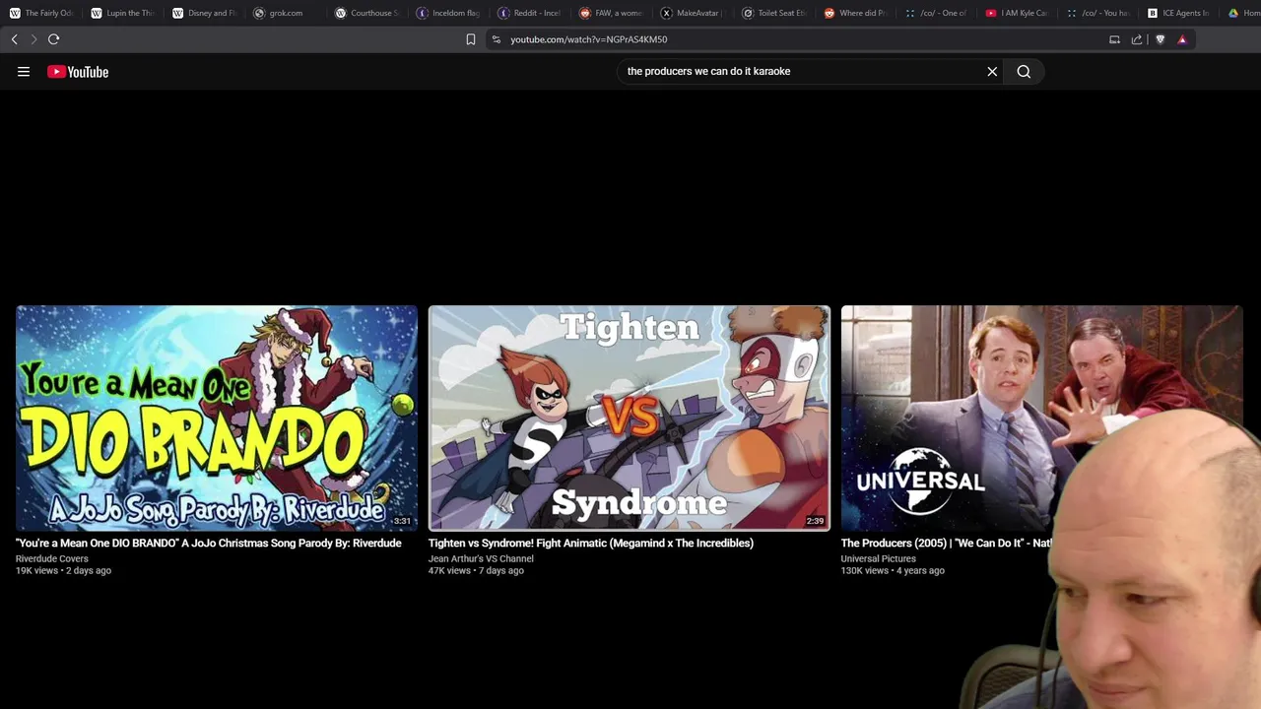Bookmark this page using the bookmark icon

[470, 39]
